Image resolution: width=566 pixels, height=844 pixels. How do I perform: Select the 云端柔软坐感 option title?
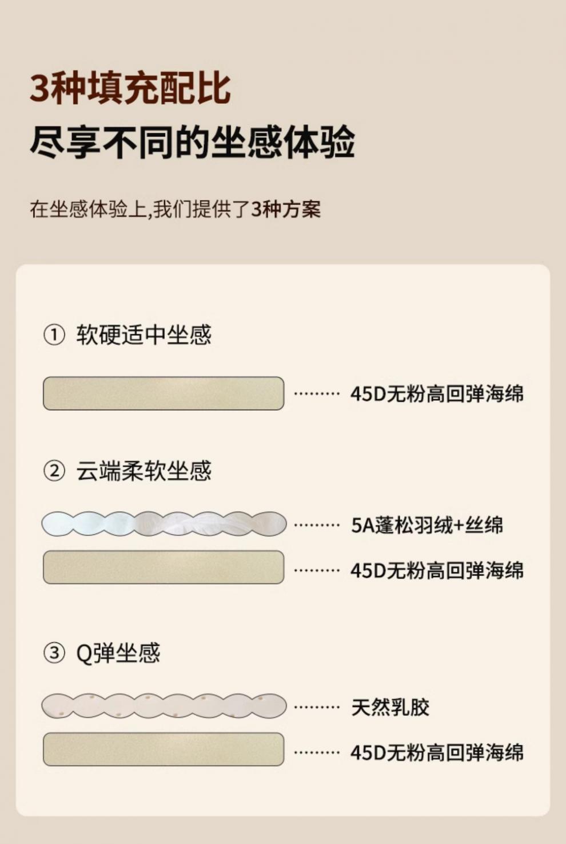tap(144, 471)
